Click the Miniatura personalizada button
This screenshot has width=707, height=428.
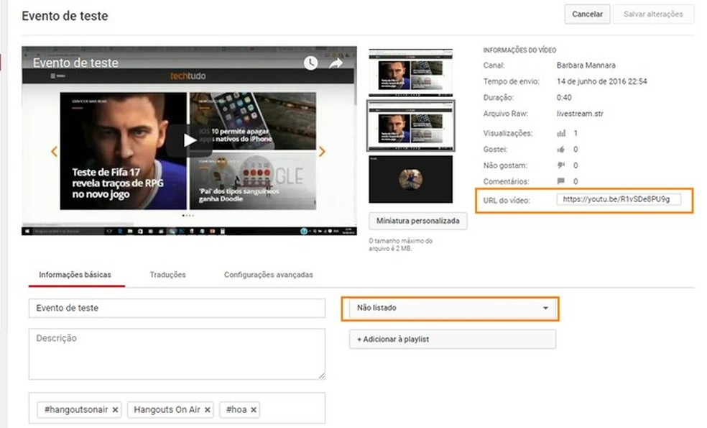coord(417,221)
